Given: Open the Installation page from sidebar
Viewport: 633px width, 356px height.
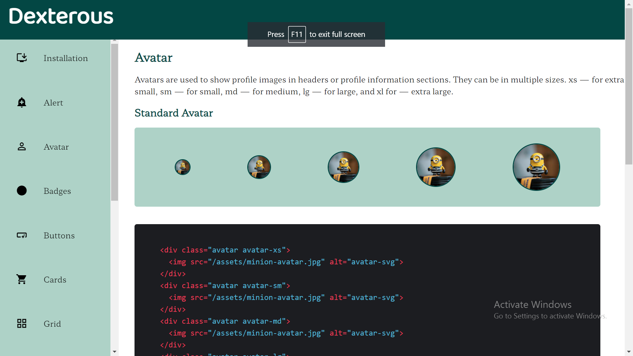Looking at the screenshot, I should (65, 58).
